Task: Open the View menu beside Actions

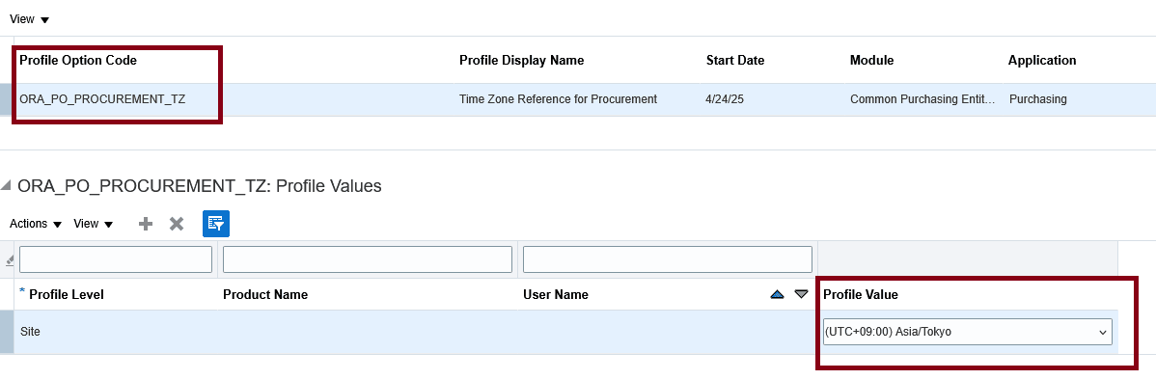Action: [x=93, y=224]
